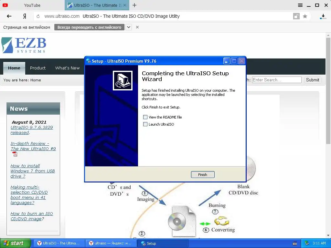331x248 pixels.
Task: Open the Windows start button
Action: (15, 243)
